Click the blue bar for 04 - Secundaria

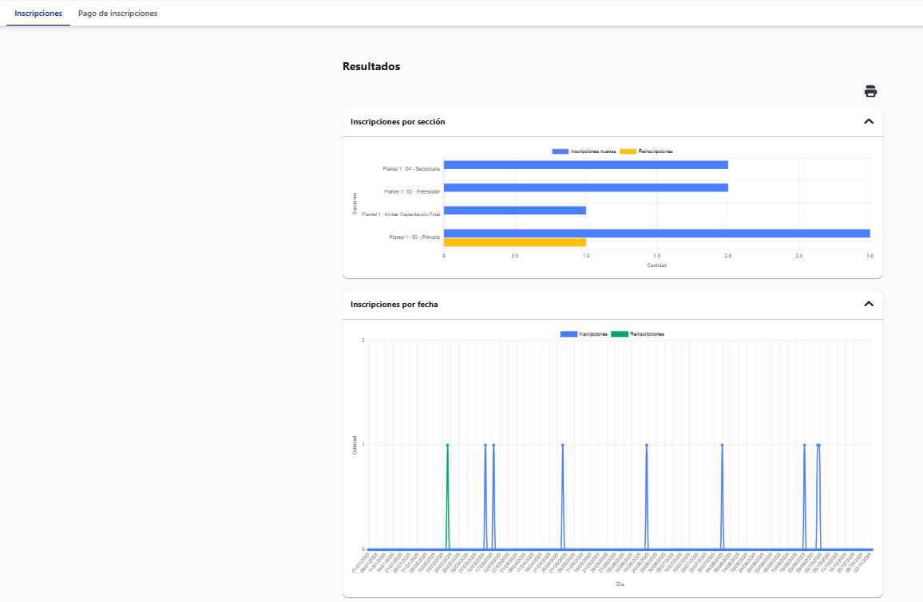click(x=585, y=165)
